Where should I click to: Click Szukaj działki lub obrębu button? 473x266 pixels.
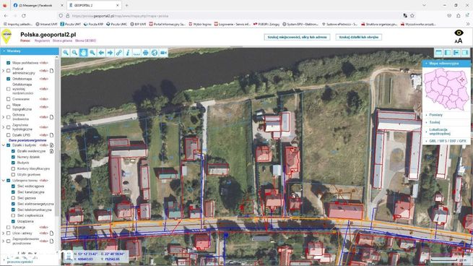coord(359,37)
